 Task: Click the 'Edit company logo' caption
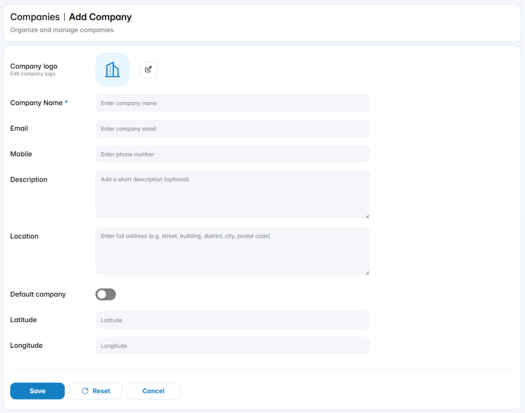point(33,74)
